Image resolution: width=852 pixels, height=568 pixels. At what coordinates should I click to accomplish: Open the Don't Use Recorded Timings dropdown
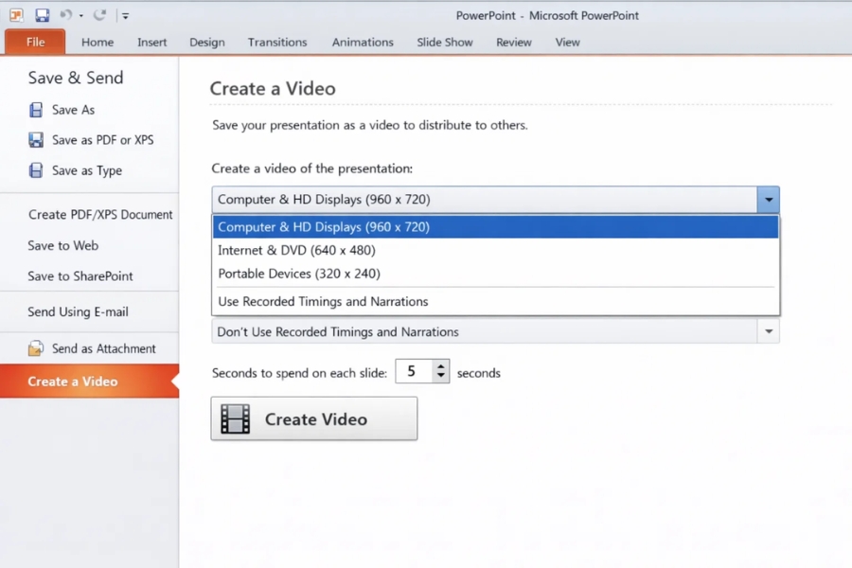tap(770, 331)
